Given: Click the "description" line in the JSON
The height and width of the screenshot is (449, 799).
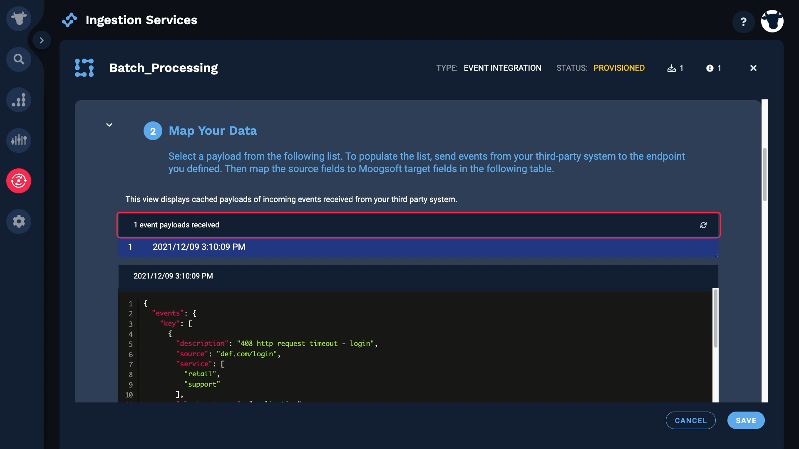Looking at the screenshot, I should click(x=277, y=343).
